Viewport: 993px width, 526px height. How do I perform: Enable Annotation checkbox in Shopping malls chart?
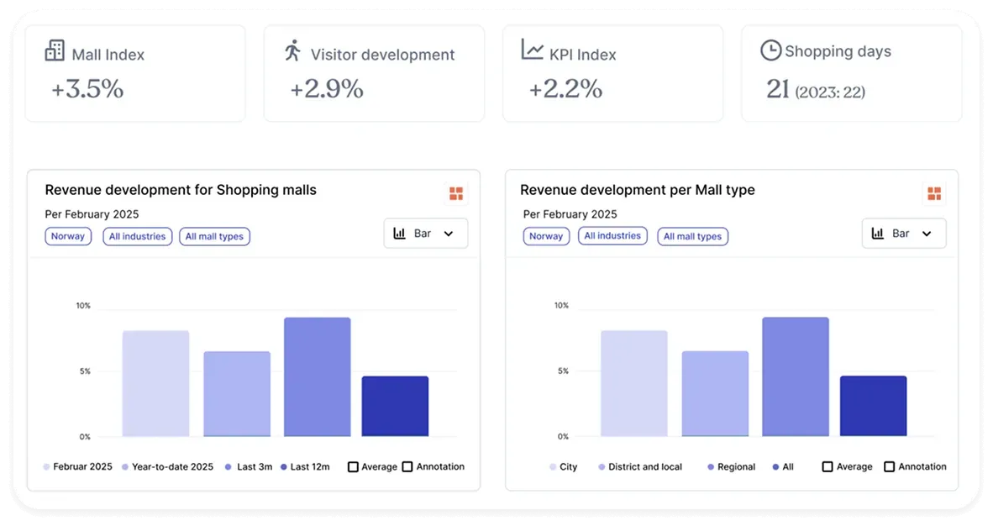(x=407, y=466)
